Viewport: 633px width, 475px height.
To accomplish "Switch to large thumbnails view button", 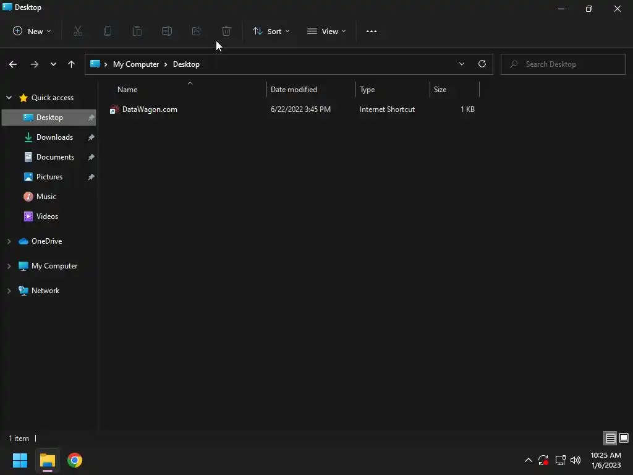I will click(624, 438).
